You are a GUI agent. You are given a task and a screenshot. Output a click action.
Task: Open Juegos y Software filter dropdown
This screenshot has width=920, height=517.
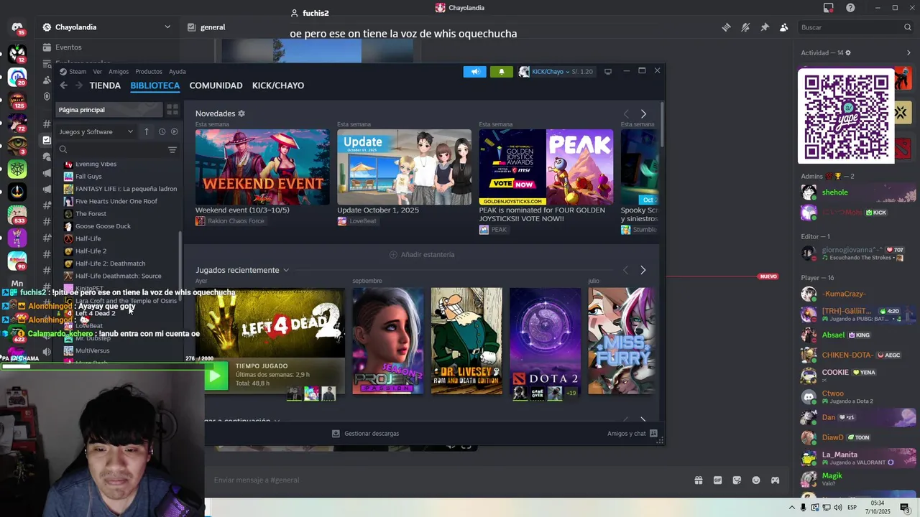[96, 131]
